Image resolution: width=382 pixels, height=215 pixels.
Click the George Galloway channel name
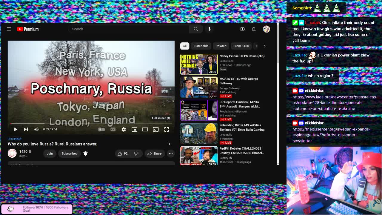pos(229,88)
